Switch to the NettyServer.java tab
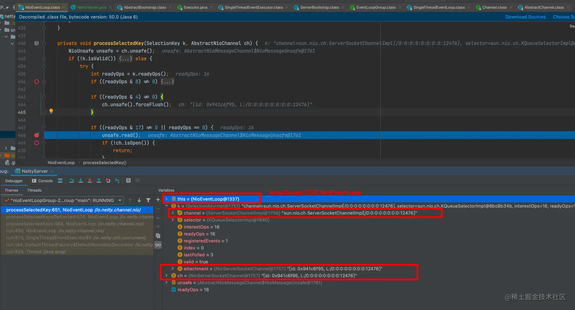The width and height of the screenshot is (575, 310). (91, 7)
